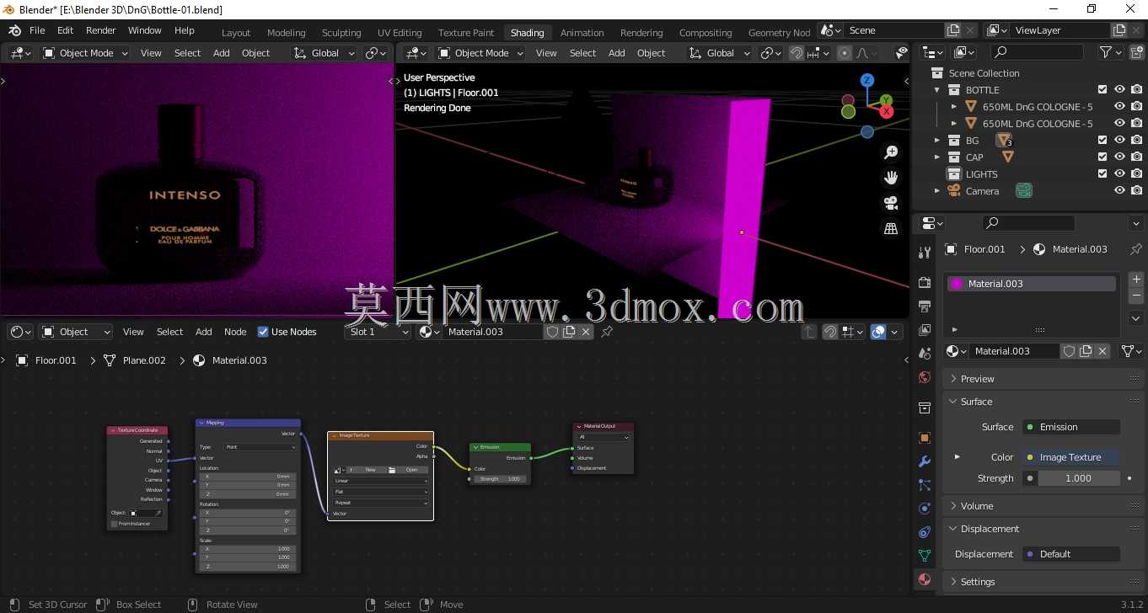Open the Surface Emission shader dropdown
This screenshot has height=613, width=1148.
pos(1071,427)
